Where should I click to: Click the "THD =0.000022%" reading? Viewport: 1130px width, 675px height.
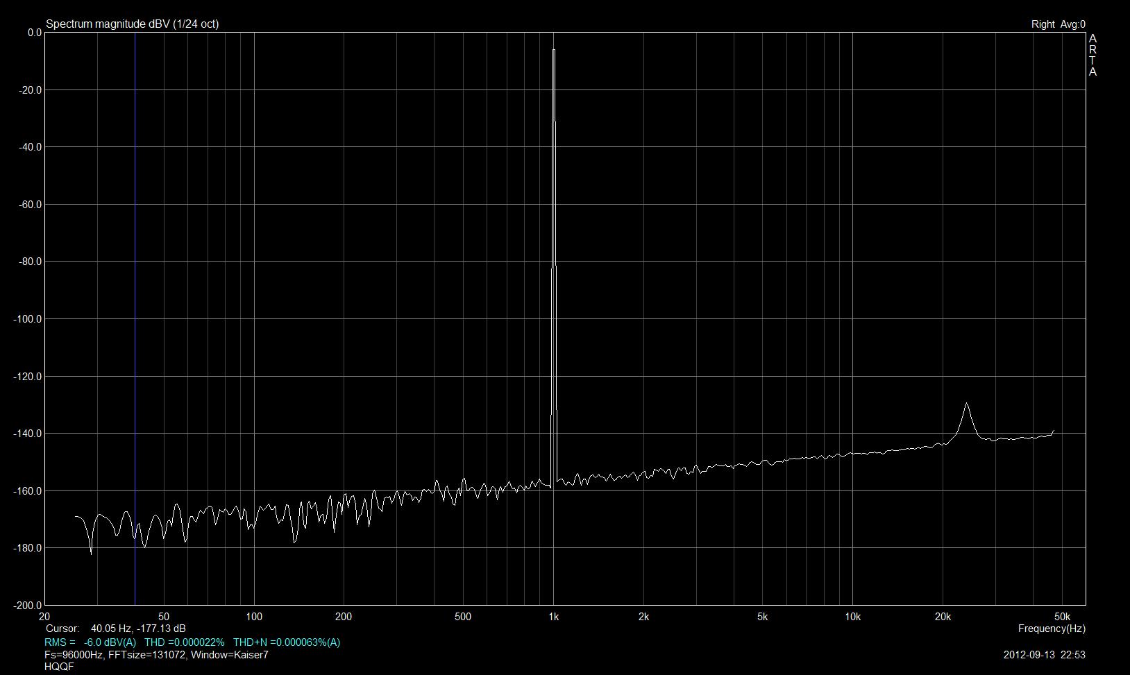pyautogui.click(x=184, y=642)
